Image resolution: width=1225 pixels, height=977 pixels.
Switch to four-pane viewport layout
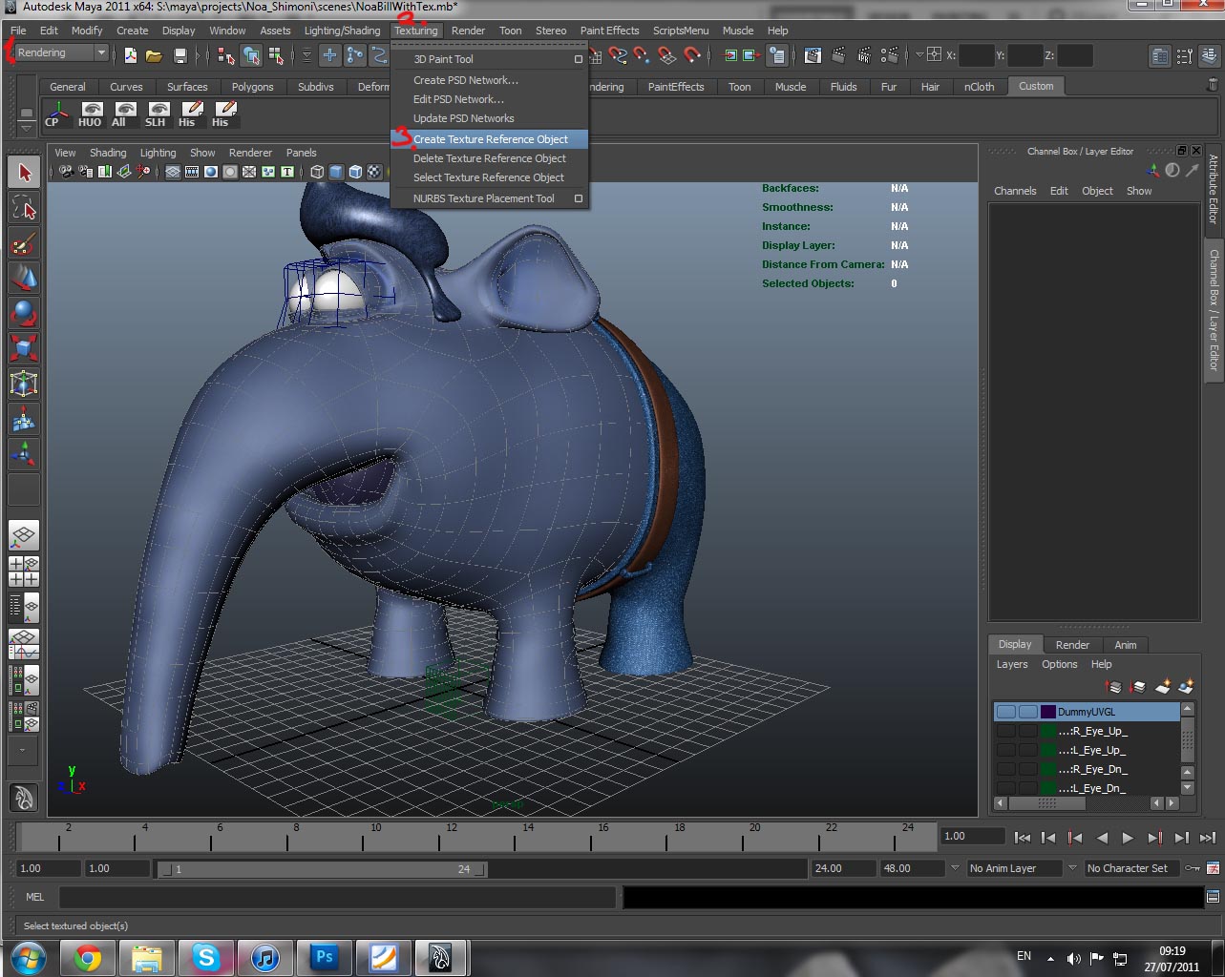tap(24, 572)
